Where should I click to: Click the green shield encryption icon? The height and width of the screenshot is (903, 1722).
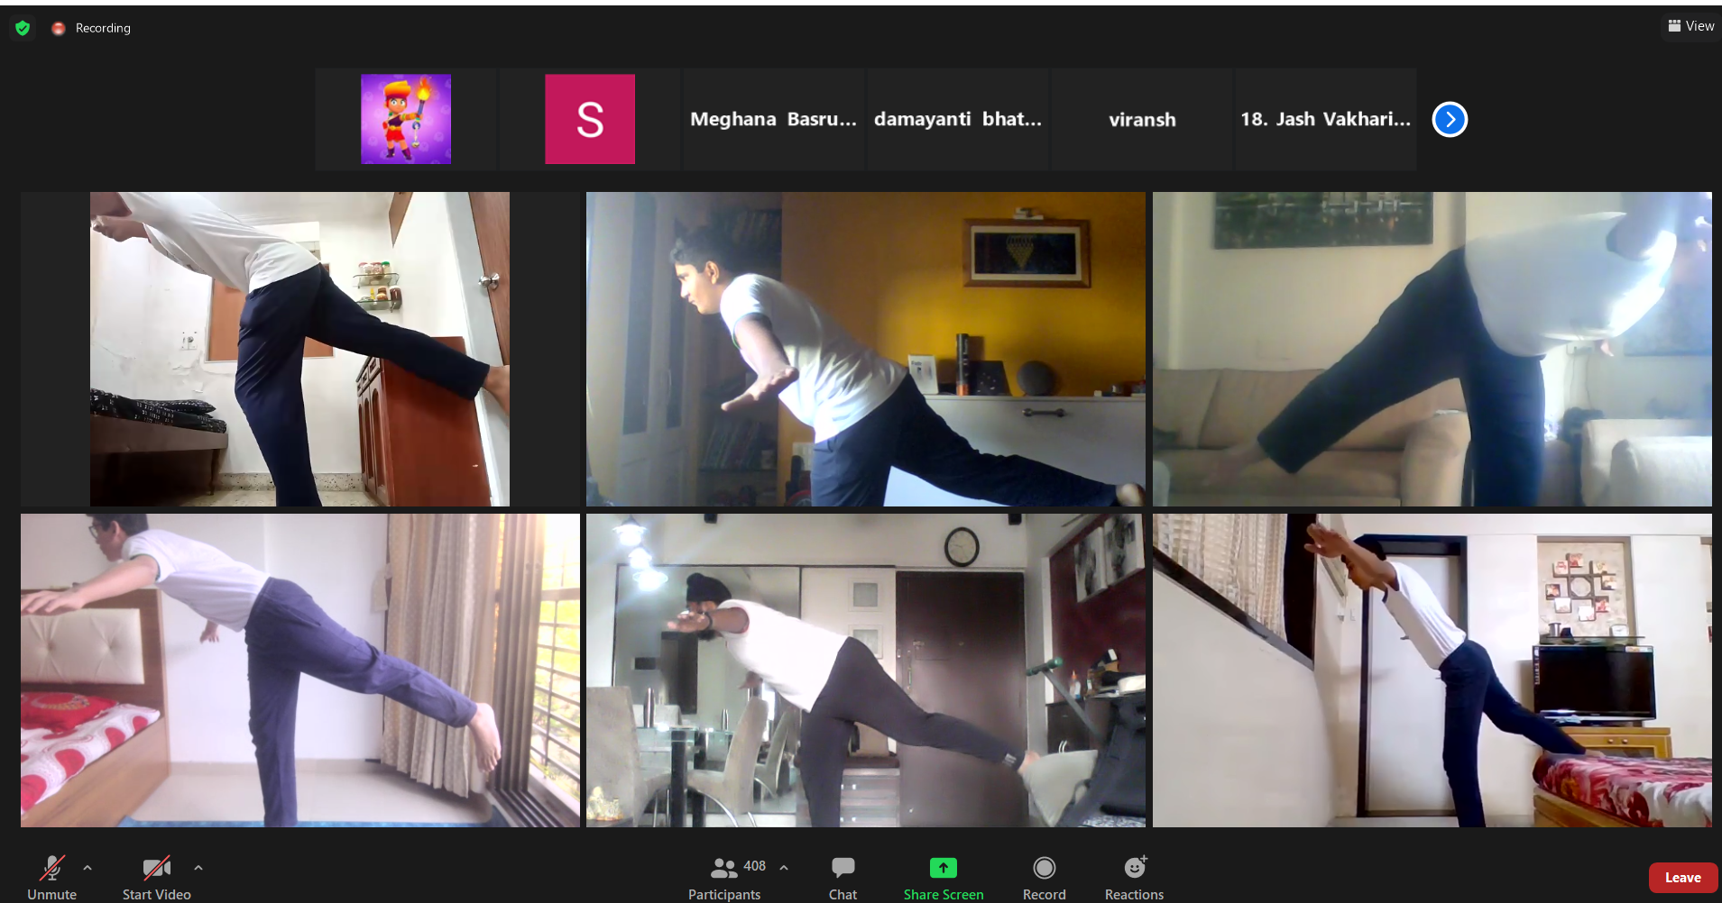(23, 28)
